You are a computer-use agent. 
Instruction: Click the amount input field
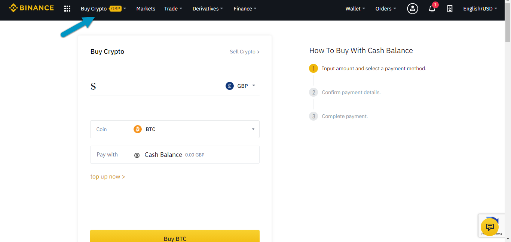pyautogui.click(x=157, y=86)
